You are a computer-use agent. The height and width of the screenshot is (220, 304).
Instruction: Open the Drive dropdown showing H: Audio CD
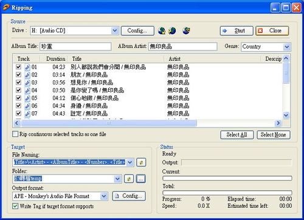pyautogui.click(x=115, y=30)
